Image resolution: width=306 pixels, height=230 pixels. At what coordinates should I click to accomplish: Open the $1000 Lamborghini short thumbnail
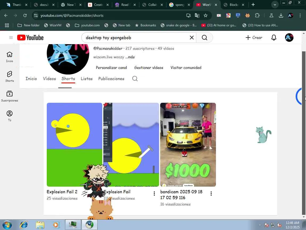[x=188, y=145]
